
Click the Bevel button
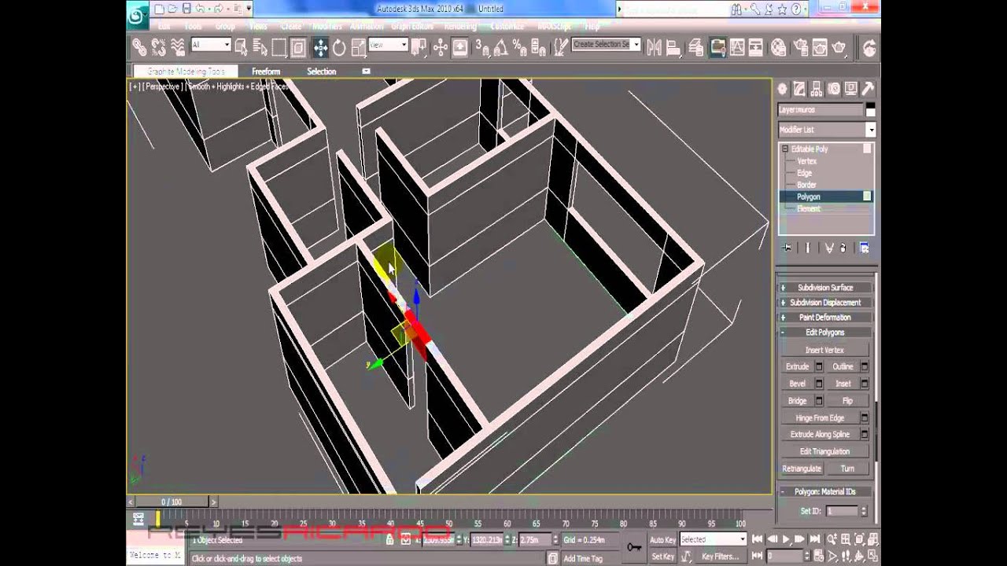click(x=797, y=384)
